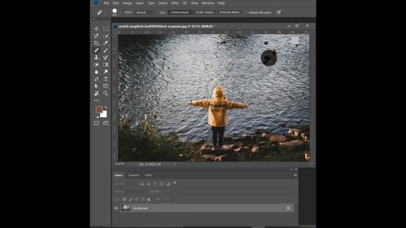Select the Brush tool
Viewport: 406px width, 228px height.
tap(106, 50)
